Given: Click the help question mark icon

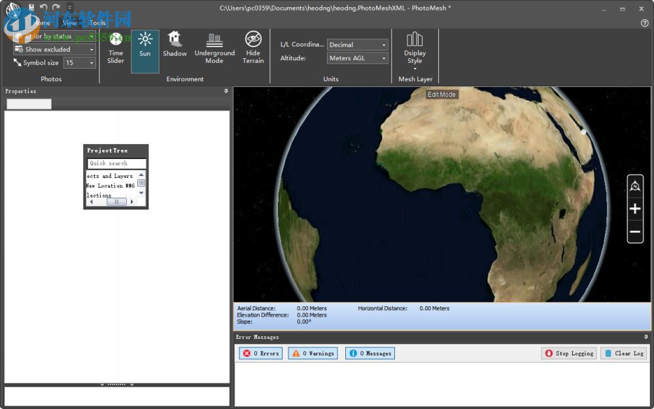Looking at the screenshot, I should coord(644,23).
